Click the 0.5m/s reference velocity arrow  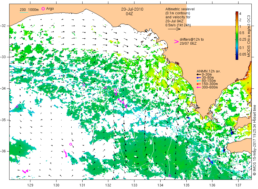pyautogui.click(x=174, y=29)
